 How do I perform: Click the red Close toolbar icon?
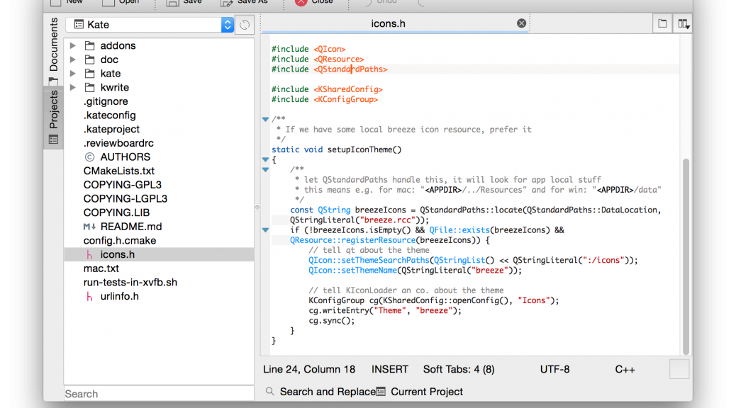point(301,2)
